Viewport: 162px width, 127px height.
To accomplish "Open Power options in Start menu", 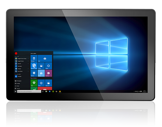I will (17, 86).
